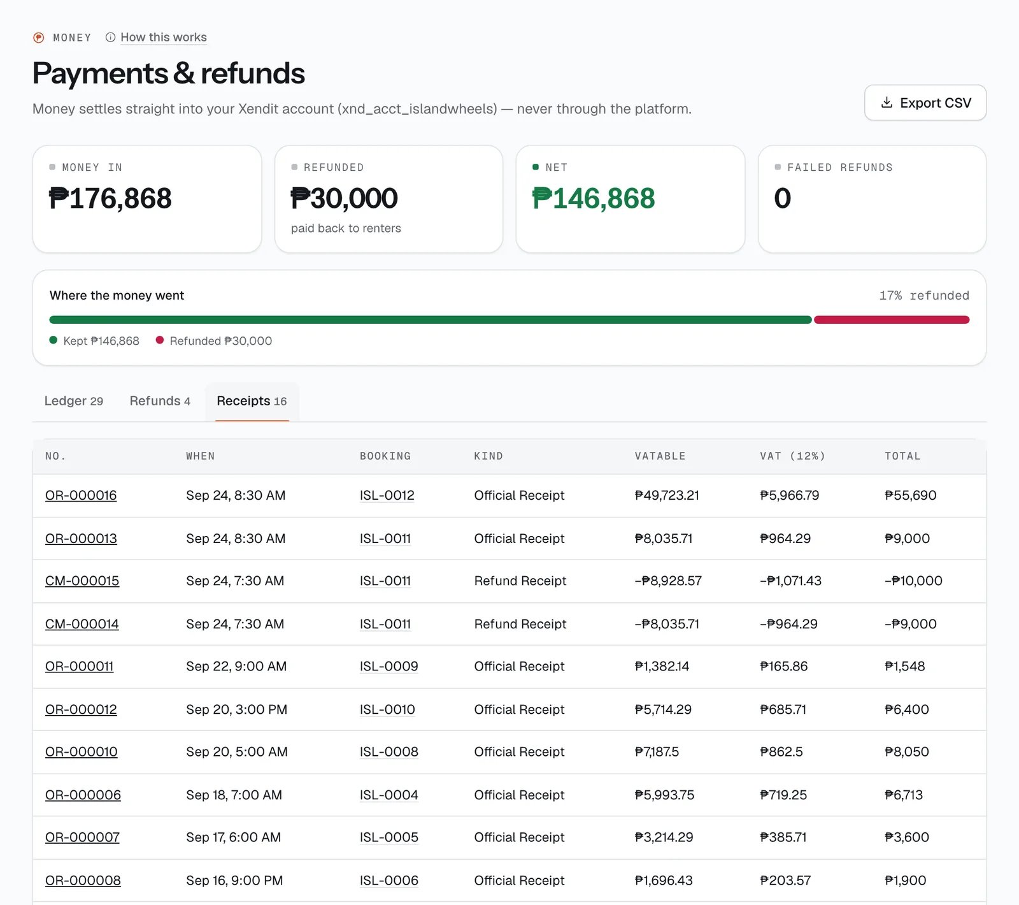Click the KIND column header

click(488, 456)
